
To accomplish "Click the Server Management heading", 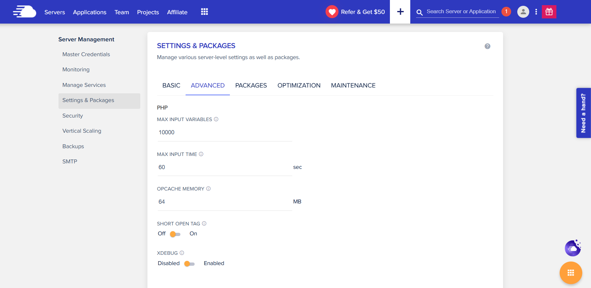I will click(x=86, y=39).
